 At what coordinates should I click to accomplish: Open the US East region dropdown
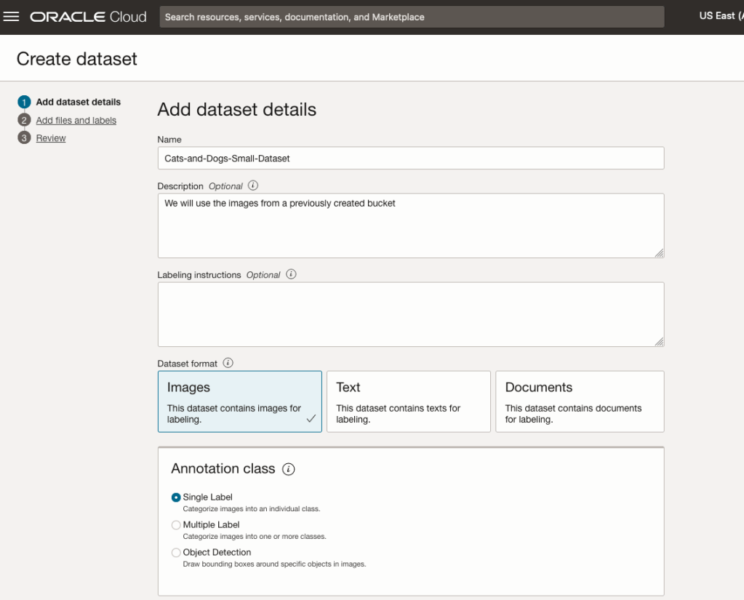pyautogui.click(x=720, y=16)
